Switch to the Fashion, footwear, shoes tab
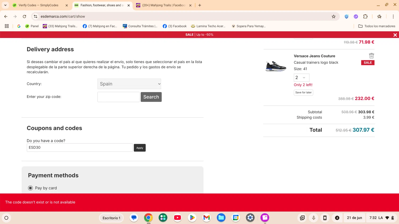Screen dimensions: 399x224 tap(102, 5)
